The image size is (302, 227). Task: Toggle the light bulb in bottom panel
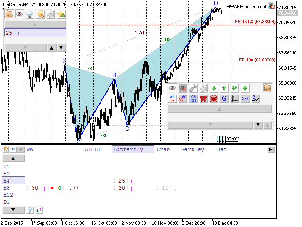click(29, 210)
